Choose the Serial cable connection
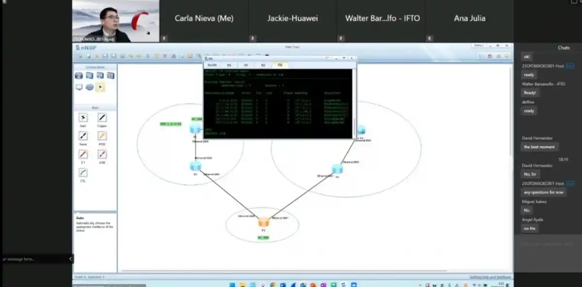Image resolution: width=582 pixels, height=287 pixels. point(83,136)
